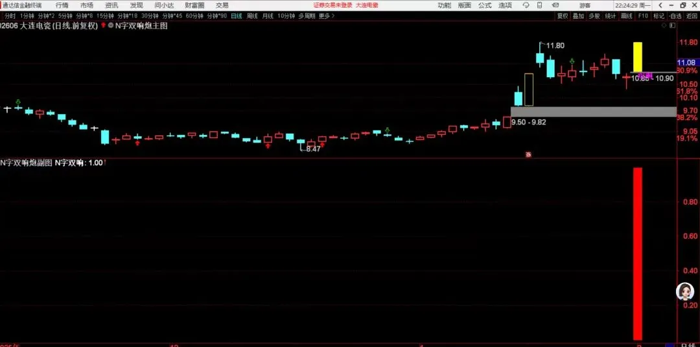Open the 问小达 menu

coord(164,5)
